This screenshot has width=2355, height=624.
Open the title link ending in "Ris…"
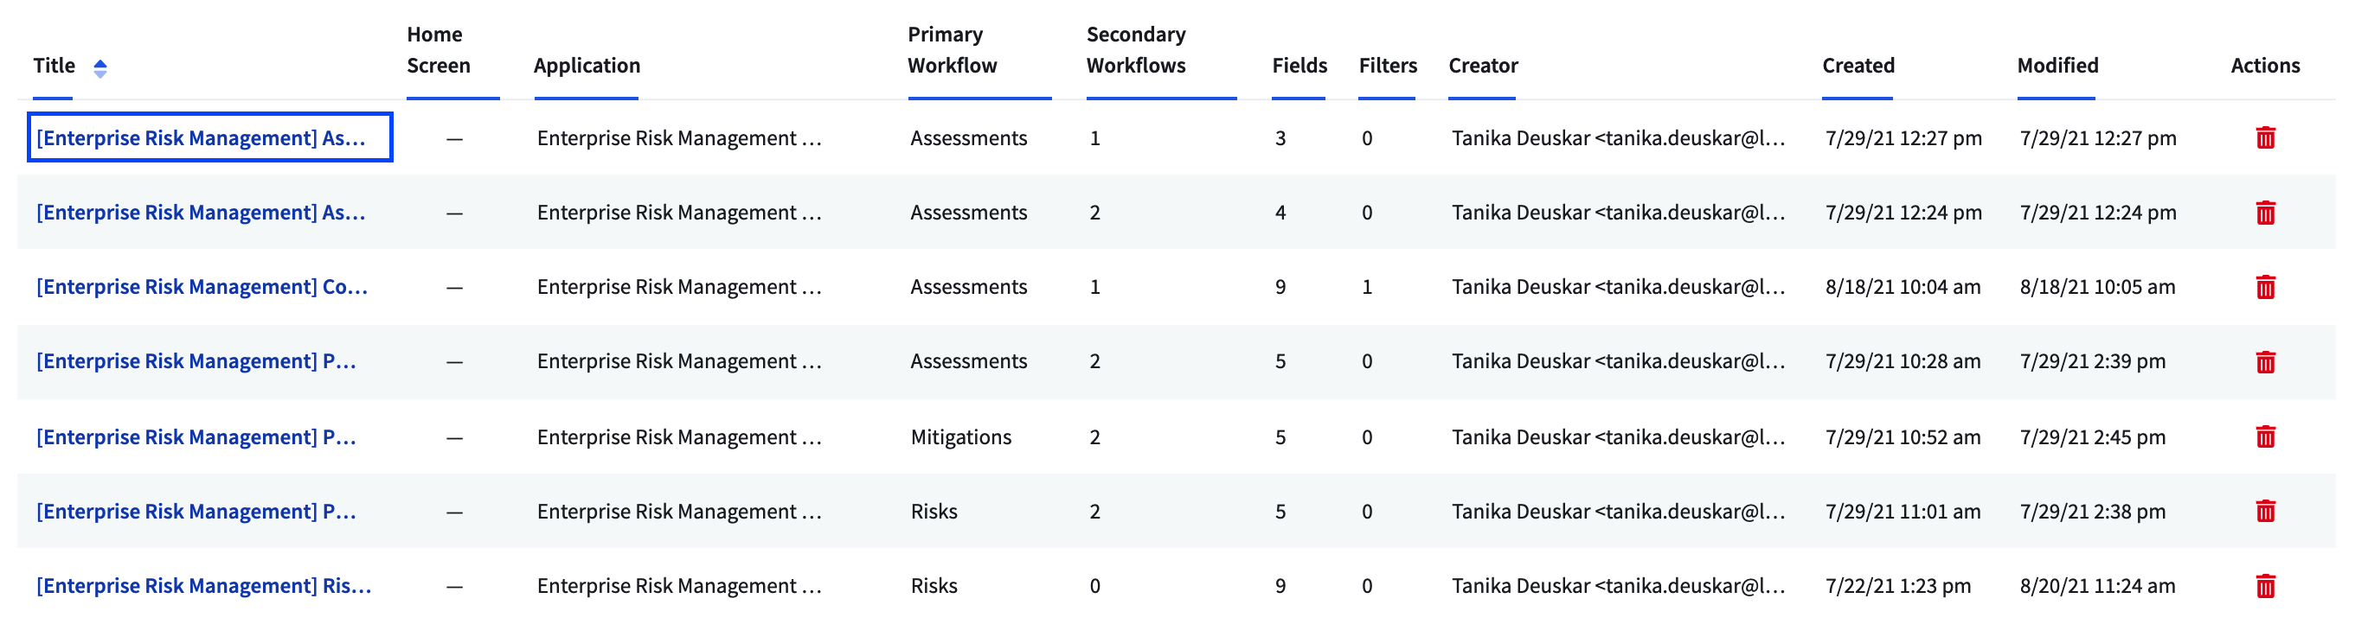click(x=203, y=586)
